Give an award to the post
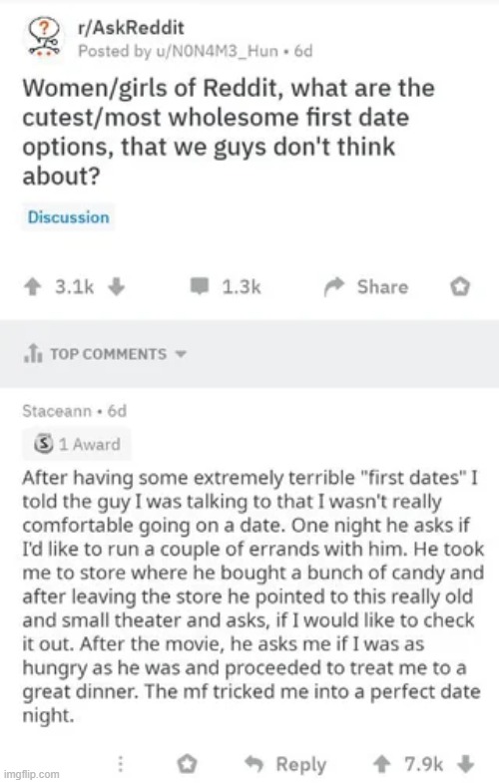 [x=459, y=287]
